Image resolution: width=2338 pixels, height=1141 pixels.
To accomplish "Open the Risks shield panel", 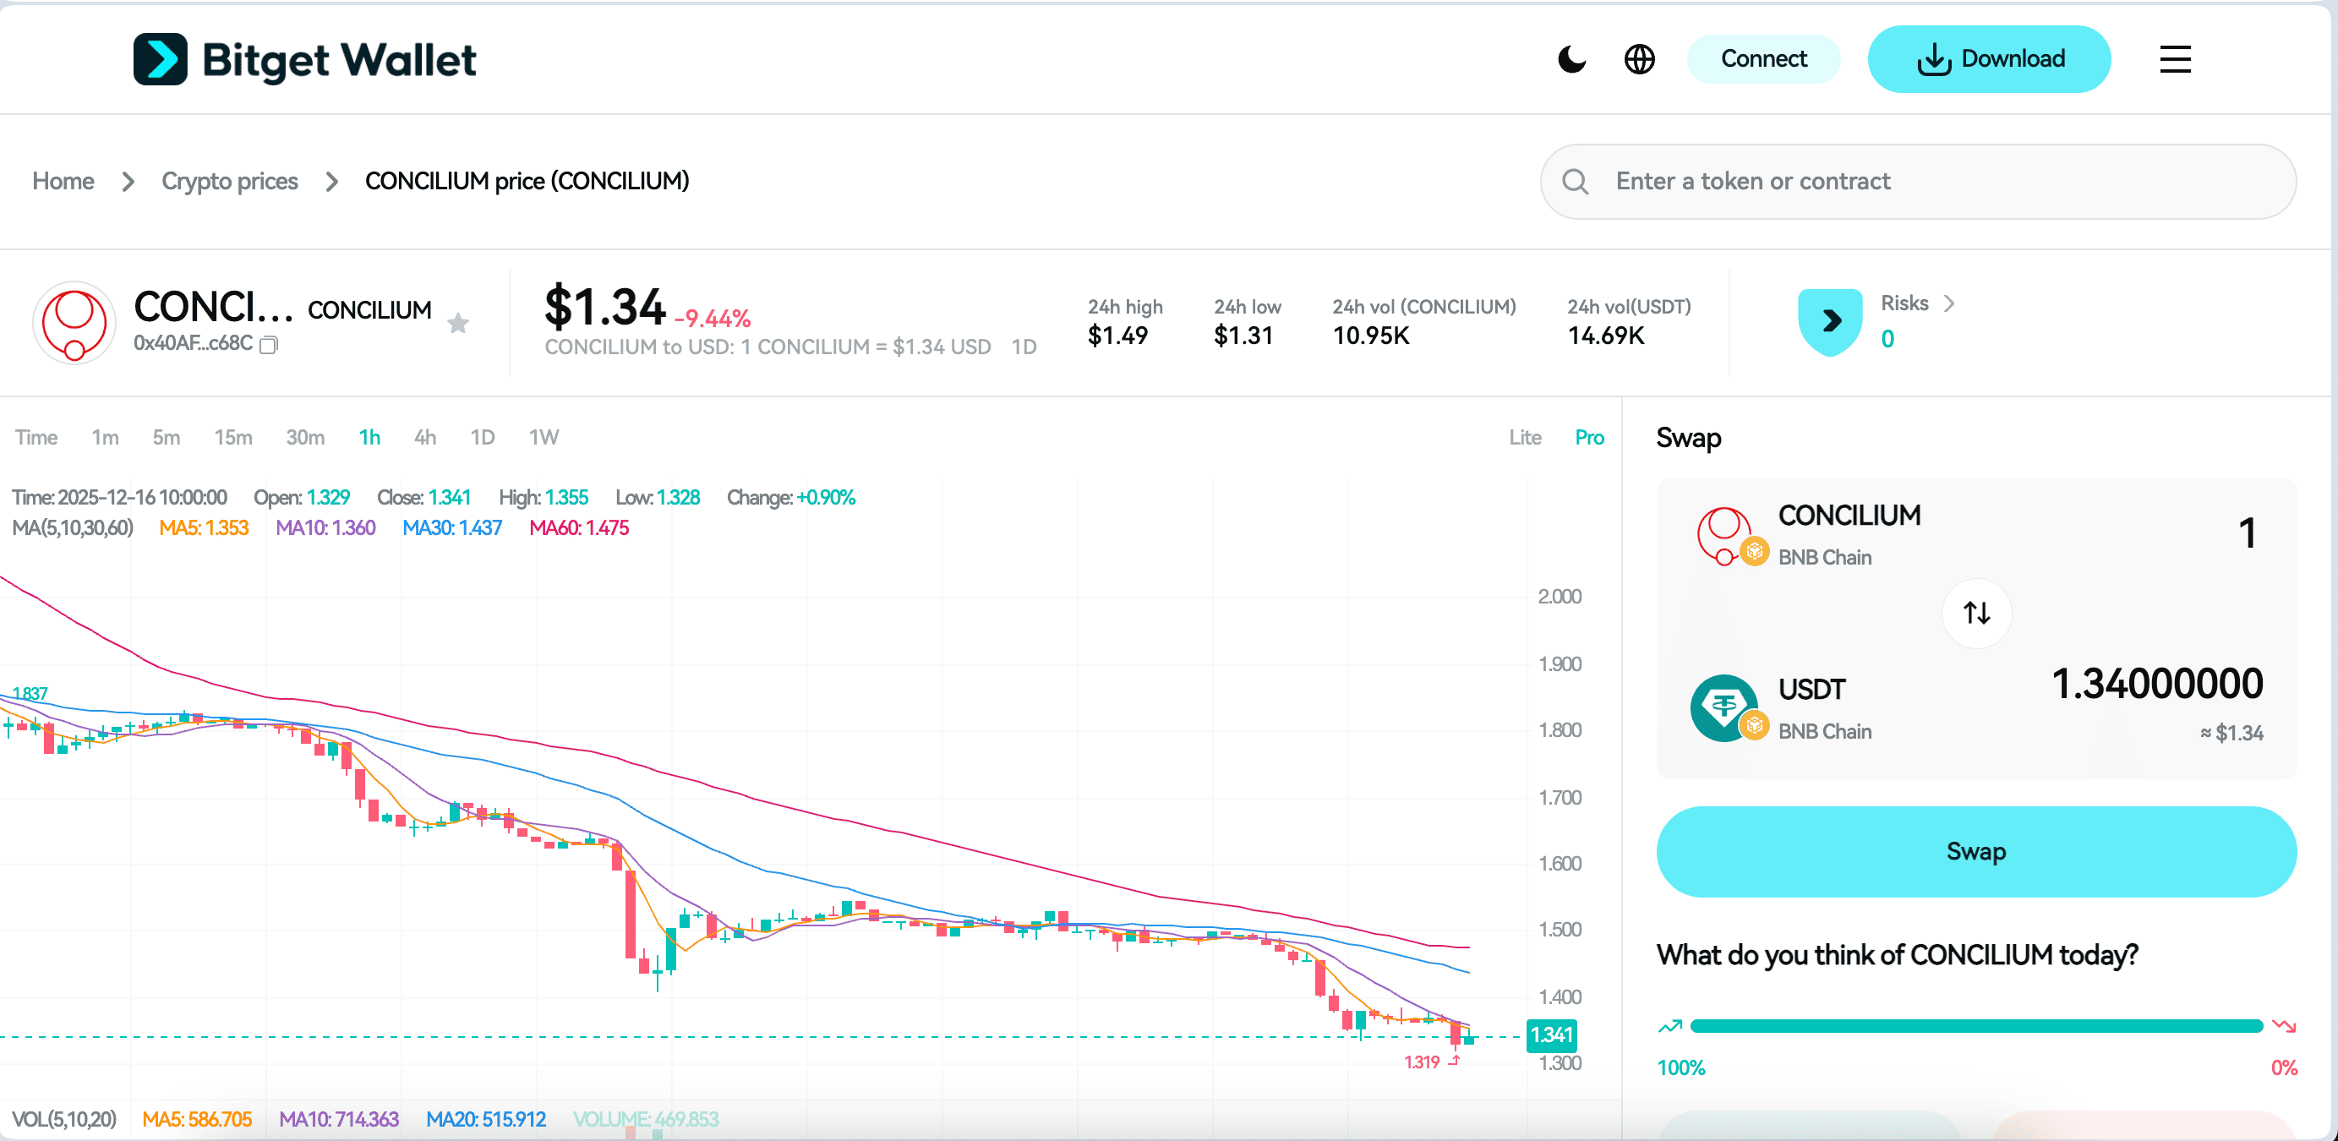I will click(1830, 320).
